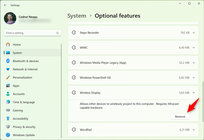Image resolution: width=204 pixels, height=140 pixels.
Task: Click the Network wifi icon
Action: pyautogui.click(x=8, y=69)
